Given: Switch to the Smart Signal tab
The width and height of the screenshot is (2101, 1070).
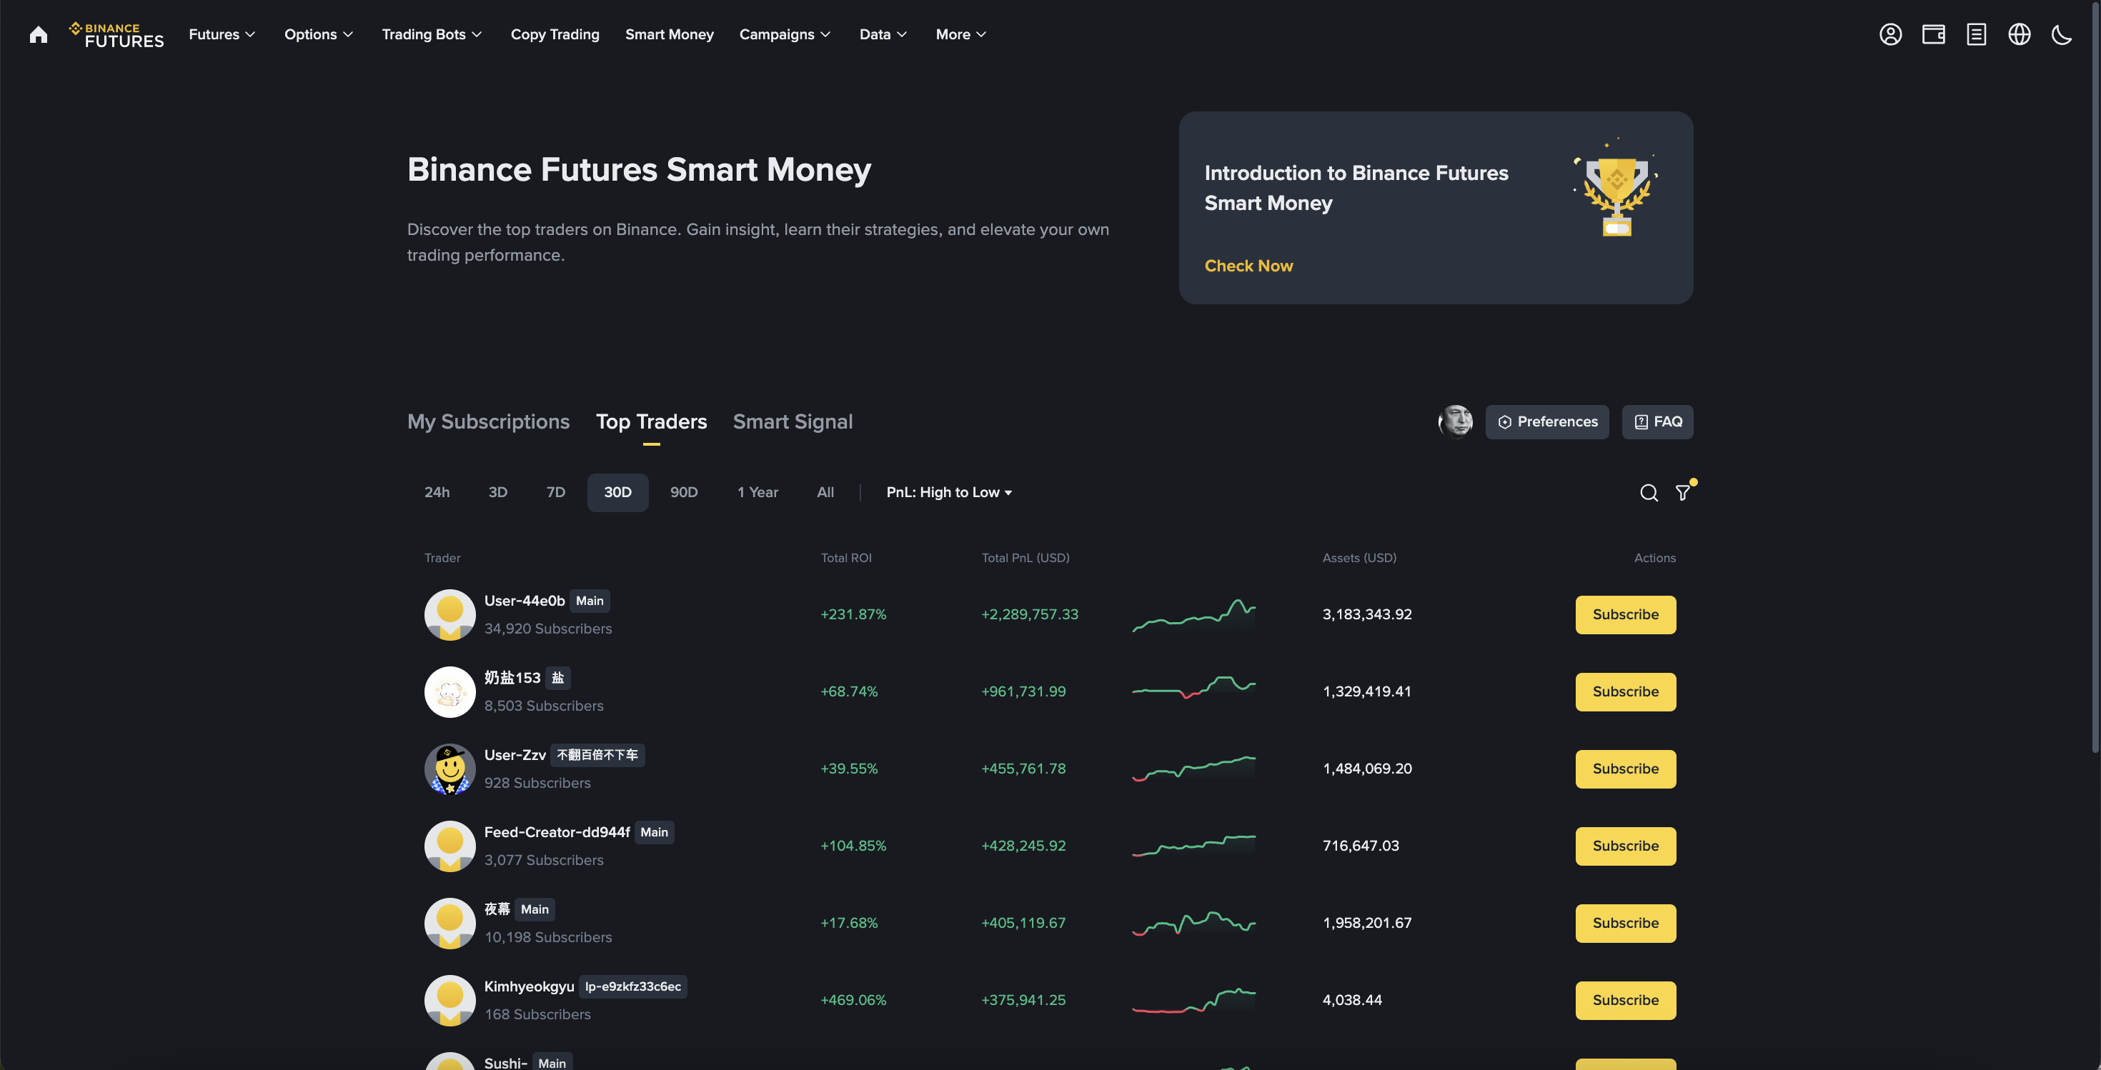Looking at the screenshot, I should click(793, 421).
